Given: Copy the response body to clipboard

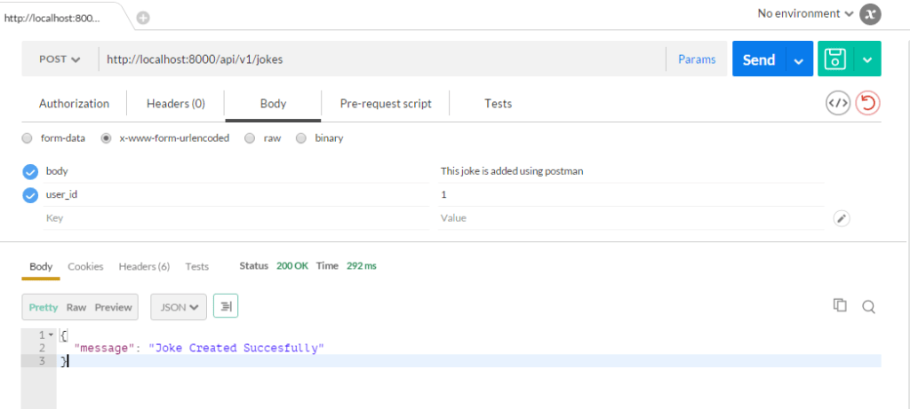Looking at the screenshot, I should coord(840,306).
